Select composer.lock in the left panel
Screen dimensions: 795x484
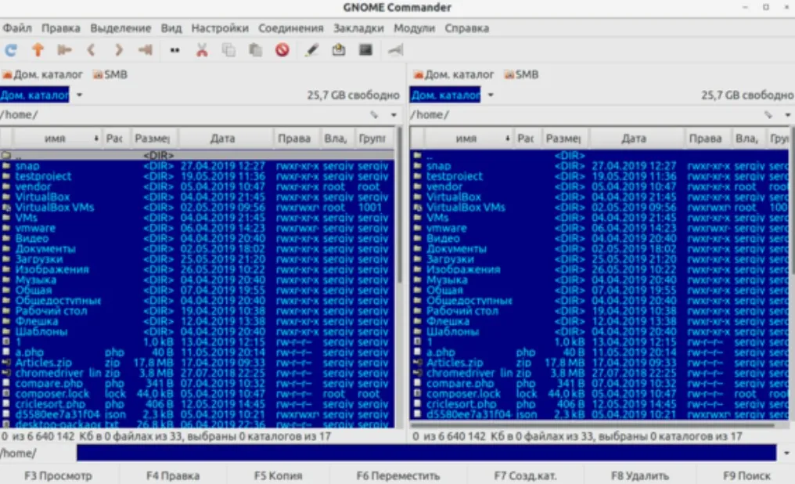coord(198,394)
